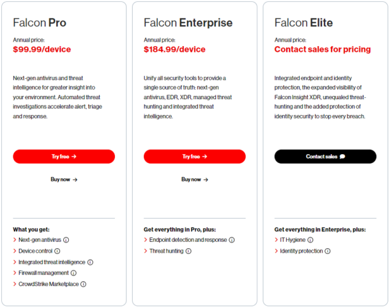Image resolution: width=389 pixels, height=307 pixels.
Task: Show IT Hygiene info icon
Action: (310, 240)
